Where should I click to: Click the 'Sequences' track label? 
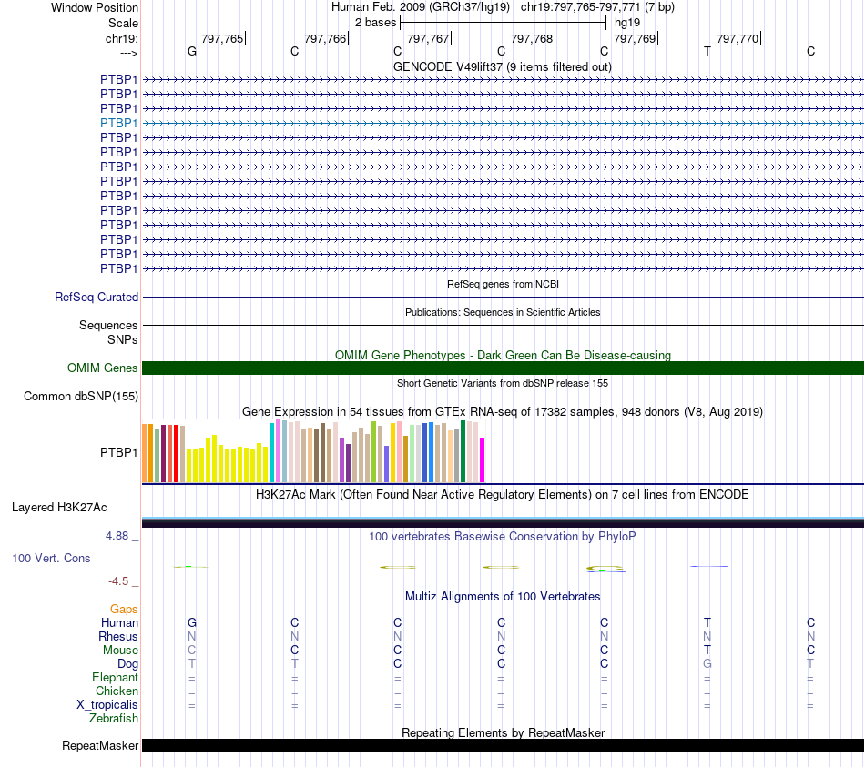(x=108, y=326)
